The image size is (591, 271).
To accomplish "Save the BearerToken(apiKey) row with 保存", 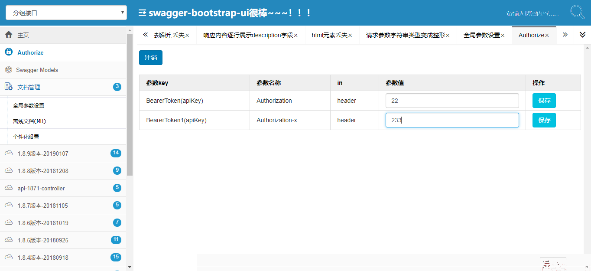I will 544,101.
